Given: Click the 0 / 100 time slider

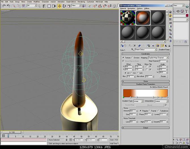Looking at the screenshot, I should click(x=12, y=132).
